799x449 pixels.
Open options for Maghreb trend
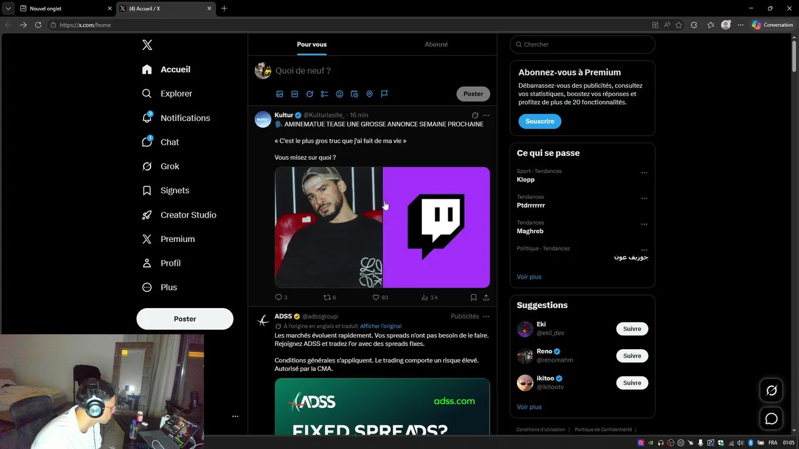tap(644, 224)
